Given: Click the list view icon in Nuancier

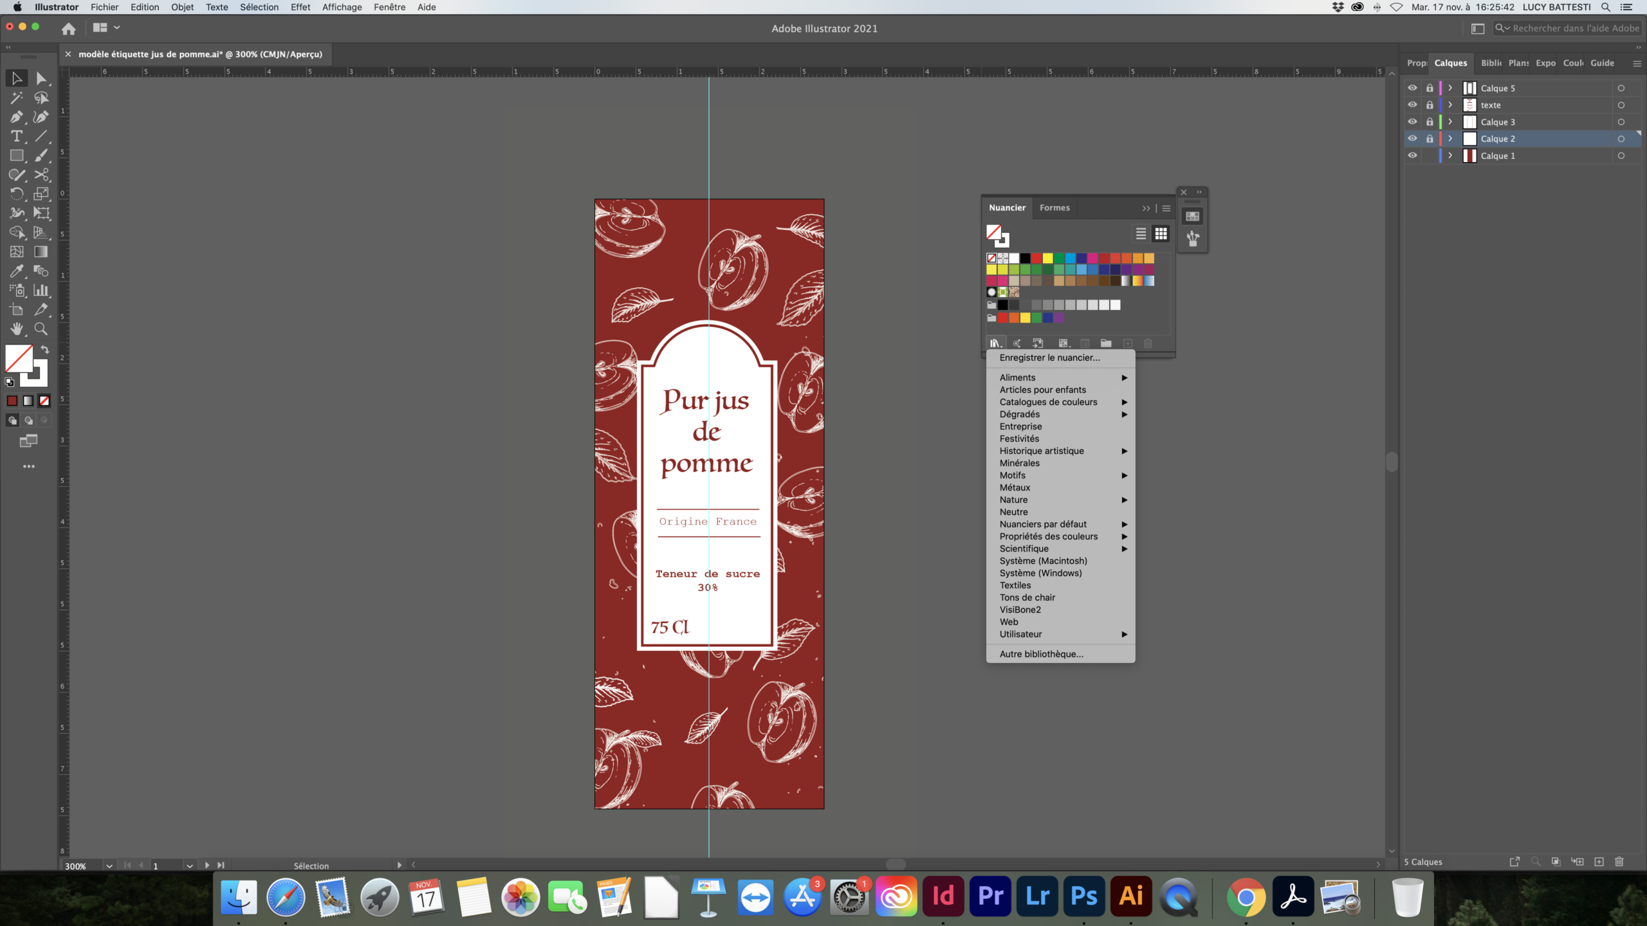Looking at the screenshot, I should click(x=1141, y=233).
